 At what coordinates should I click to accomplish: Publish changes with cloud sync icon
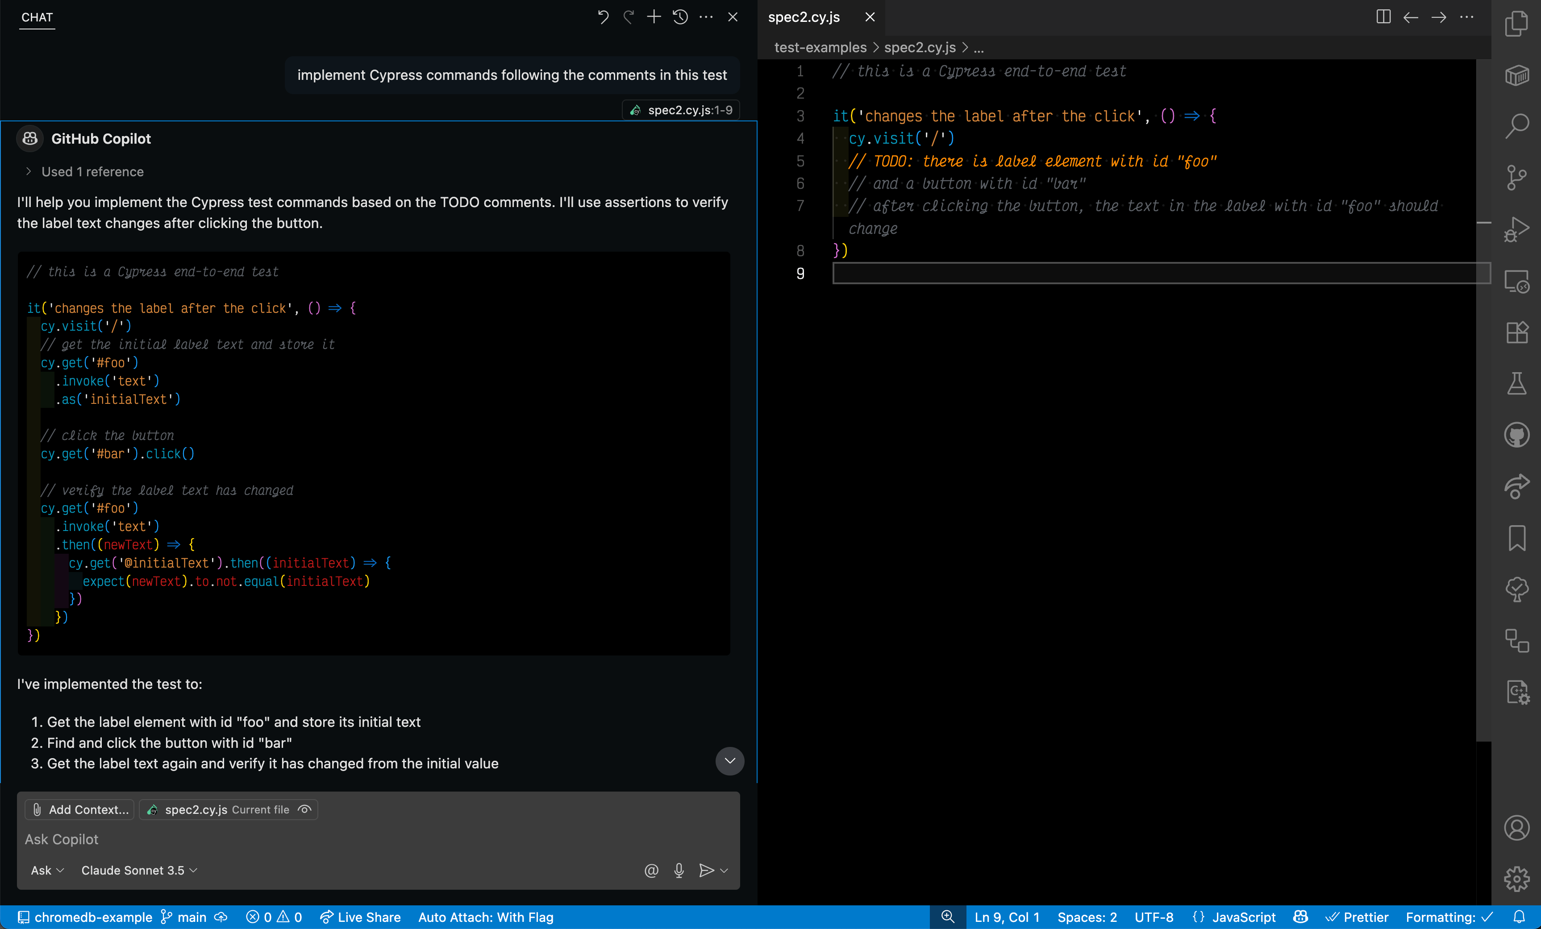(221, 917)
